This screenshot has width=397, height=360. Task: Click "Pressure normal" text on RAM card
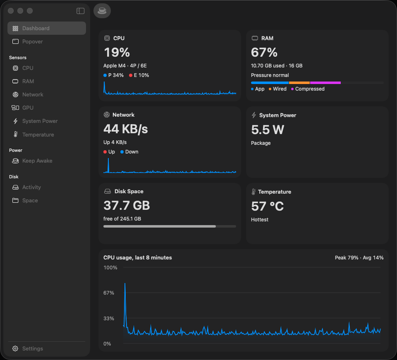point(270,75)
